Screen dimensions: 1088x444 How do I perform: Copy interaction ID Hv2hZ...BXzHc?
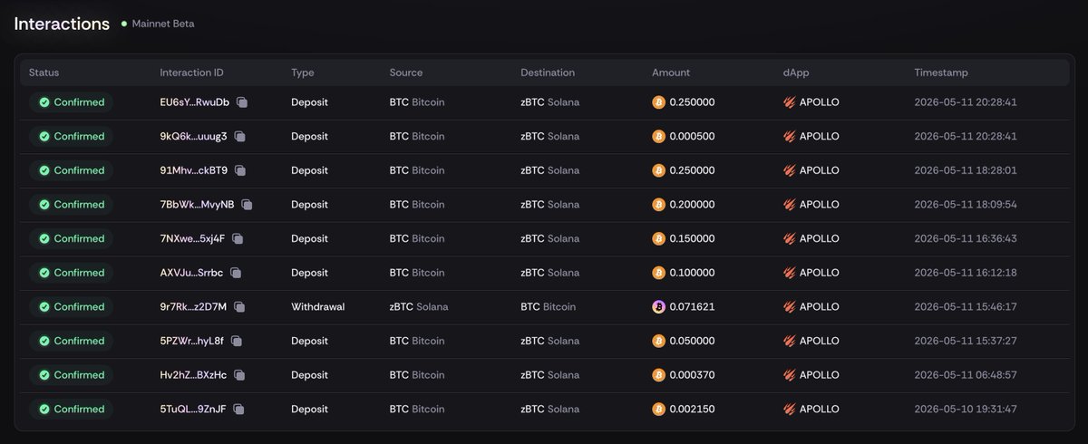pos(239,375)
